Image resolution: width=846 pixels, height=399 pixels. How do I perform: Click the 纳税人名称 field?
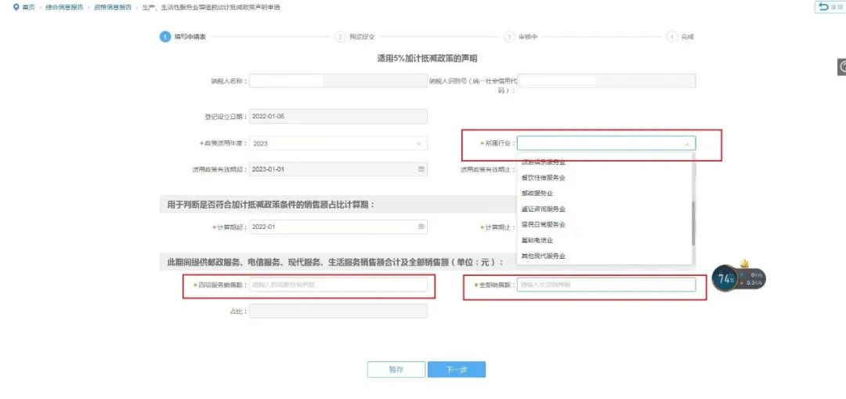[x=338, y=81]
